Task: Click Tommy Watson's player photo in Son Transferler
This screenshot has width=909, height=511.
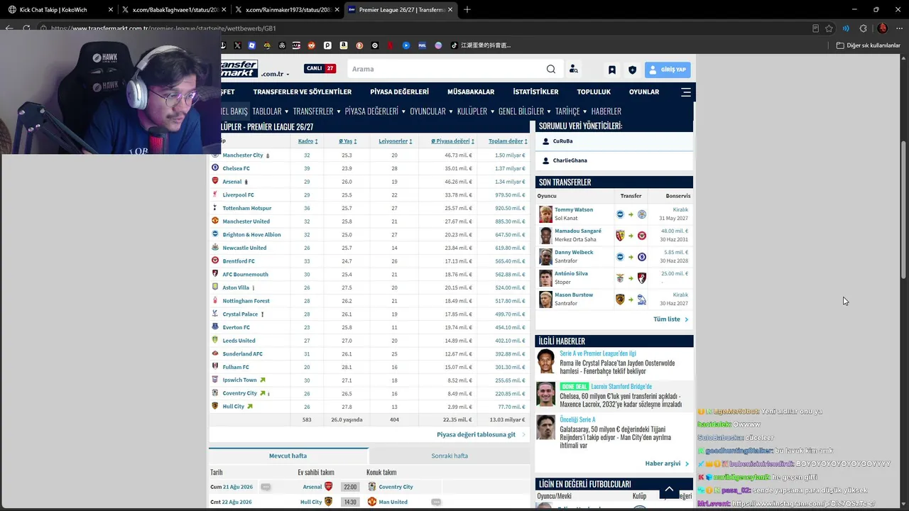Action: pyautogui.click(x=545, y=214)
